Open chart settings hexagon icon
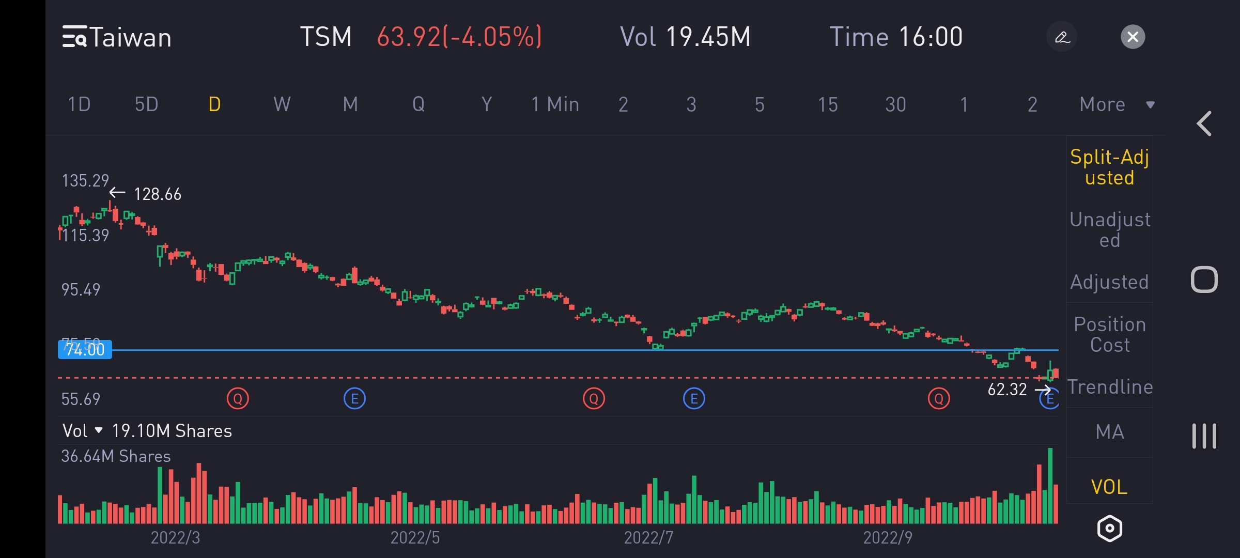Screen dimensions: 1240x558 1109,529
